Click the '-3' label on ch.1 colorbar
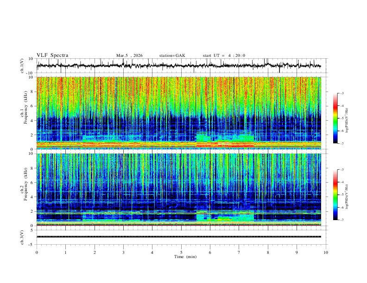The height and width of the screenshot is (283, 367). tap(342, 93)
